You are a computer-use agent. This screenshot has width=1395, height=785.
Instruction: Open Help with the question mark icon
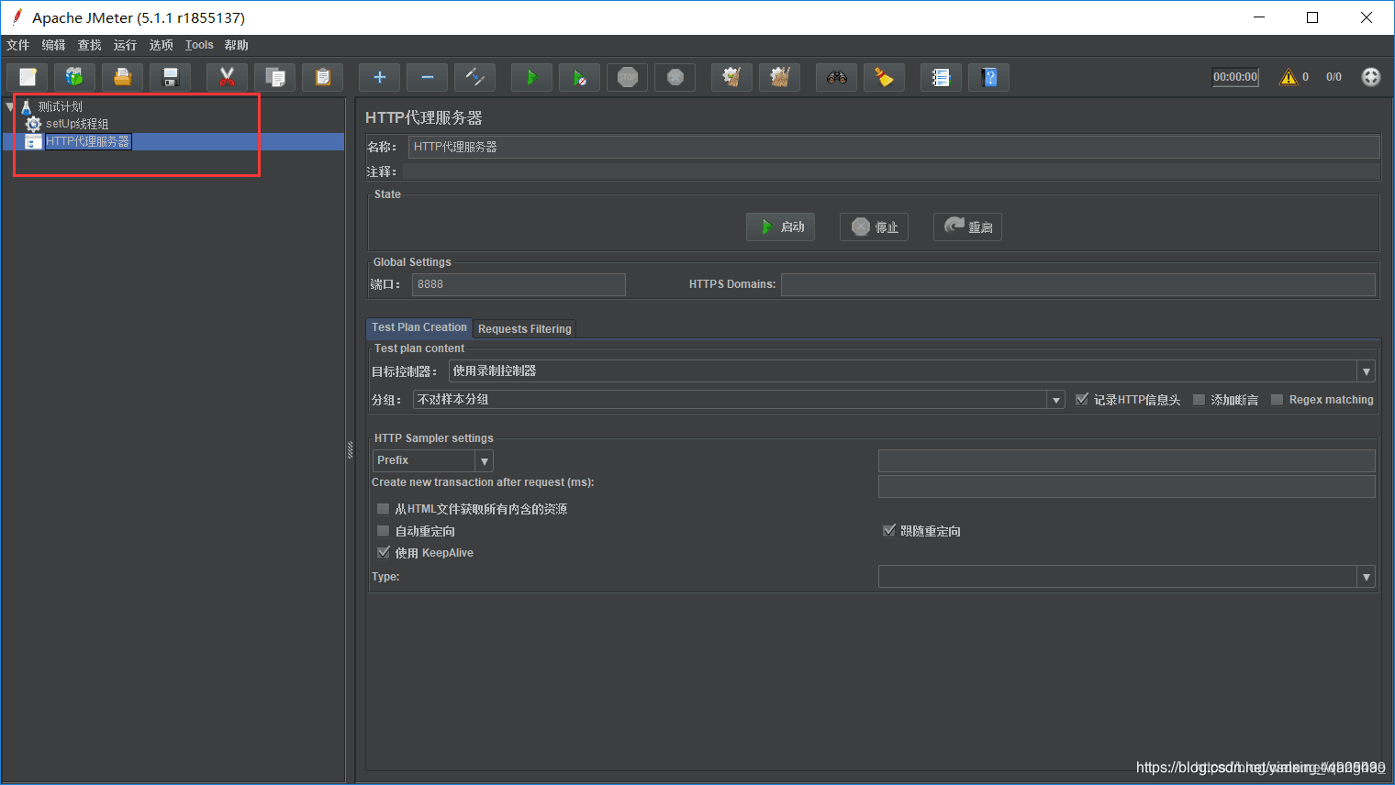988,77
